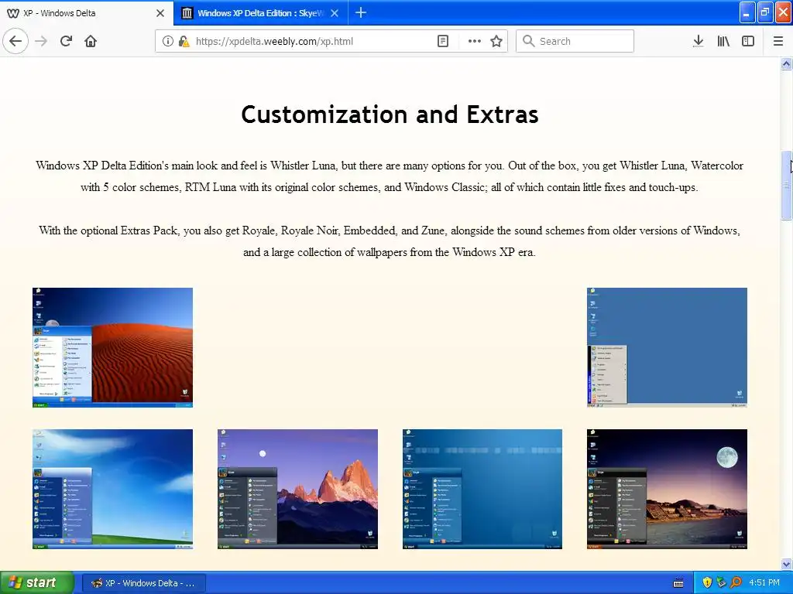The width and height of the screenshot is (793, 594).
Task: Open the Downloads arrow icon
Action: click(699, 41)
